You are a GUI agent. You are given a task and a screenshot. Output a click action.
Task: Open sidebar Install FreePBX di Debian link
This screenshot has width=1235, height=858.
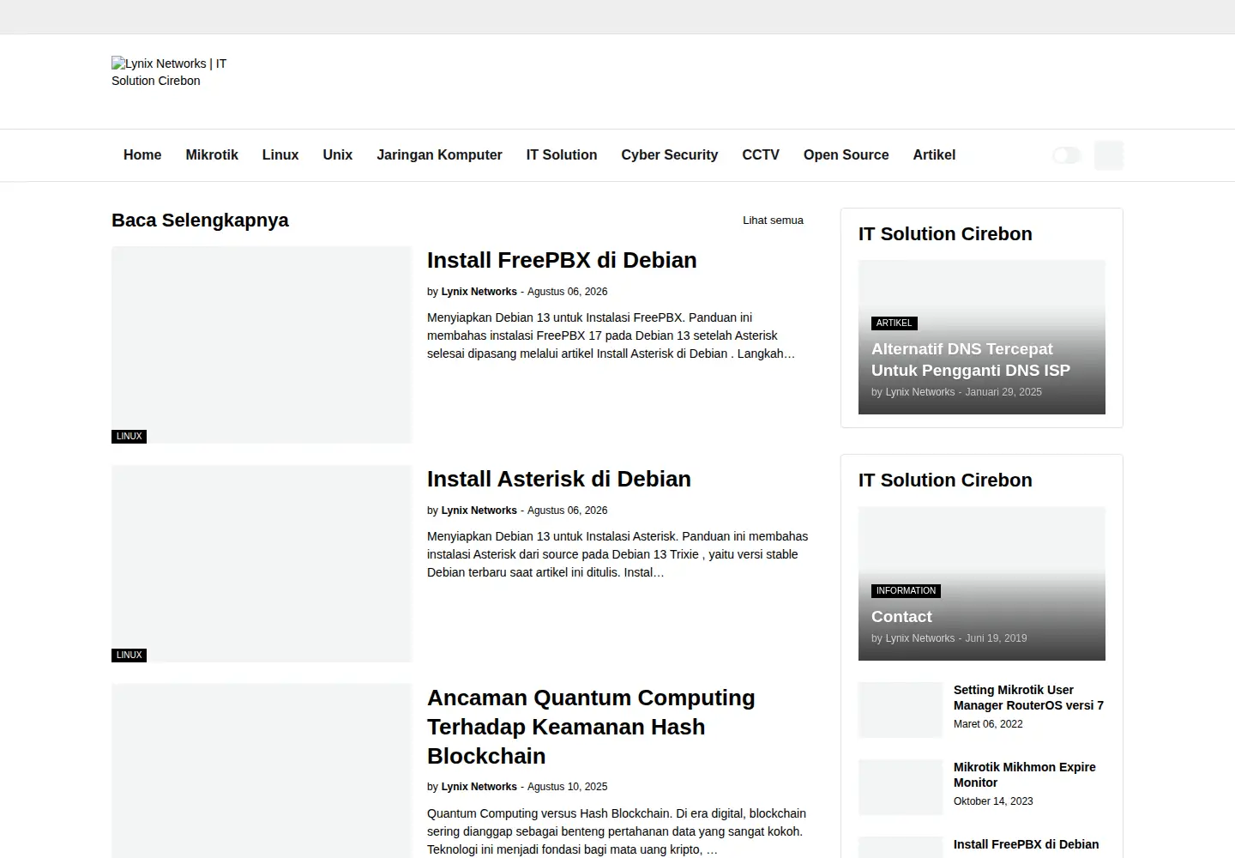1026,844
